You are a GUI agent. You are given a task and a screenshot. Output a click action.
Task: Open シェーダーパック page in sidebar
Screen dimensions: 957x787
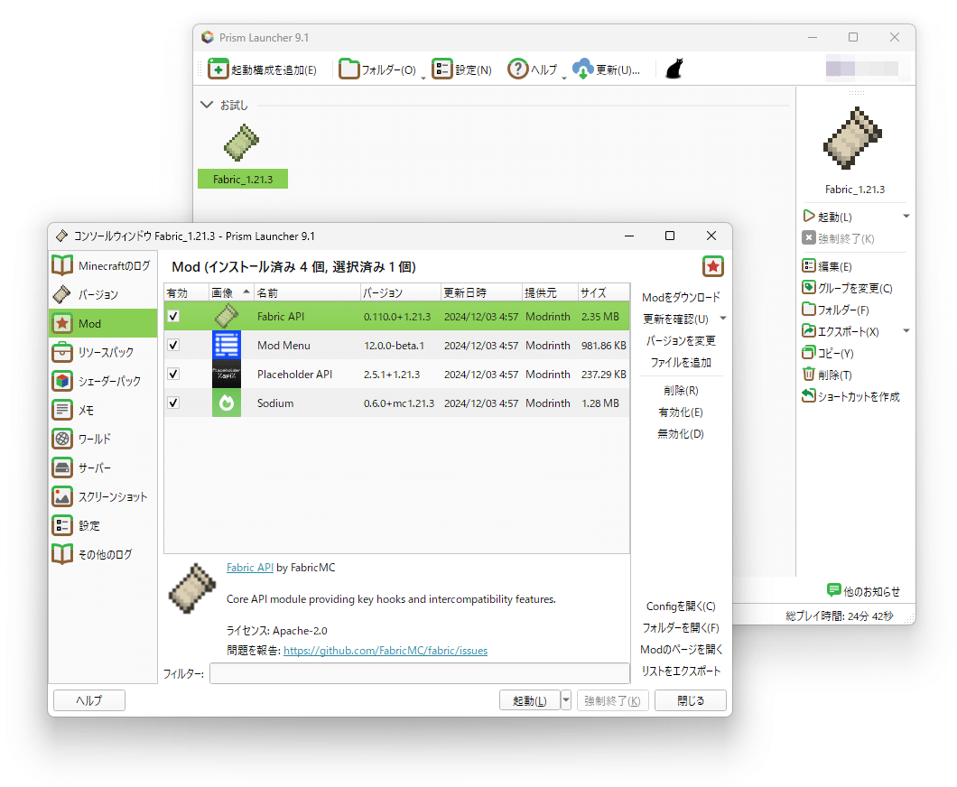coord(103,381)
